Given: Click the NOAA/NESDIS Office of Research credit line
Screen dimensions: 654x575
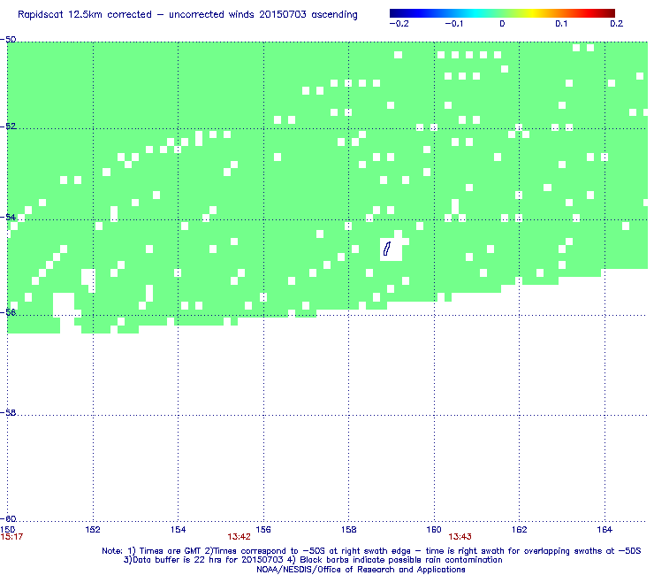Looking at the screenshot, I should pyautogui.click(x=361, y=570).
